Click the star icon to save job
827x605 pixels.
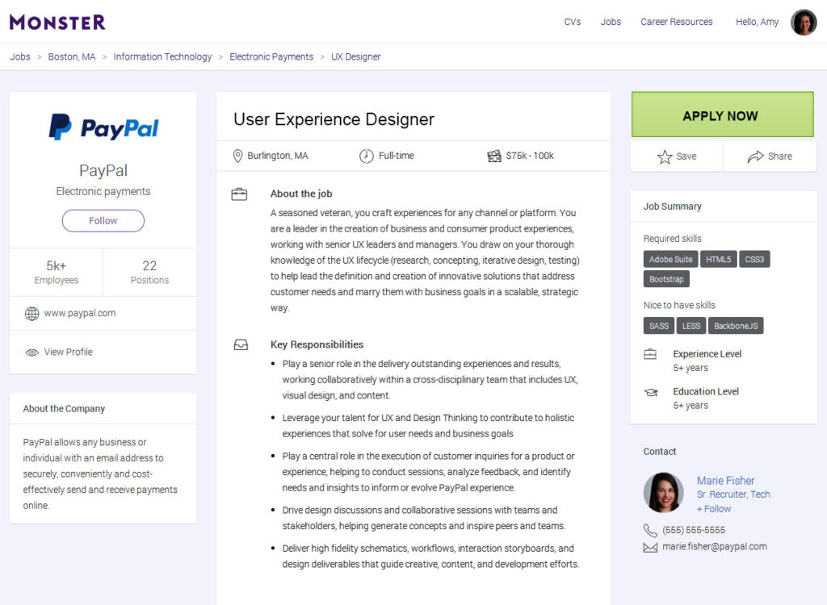665,156
